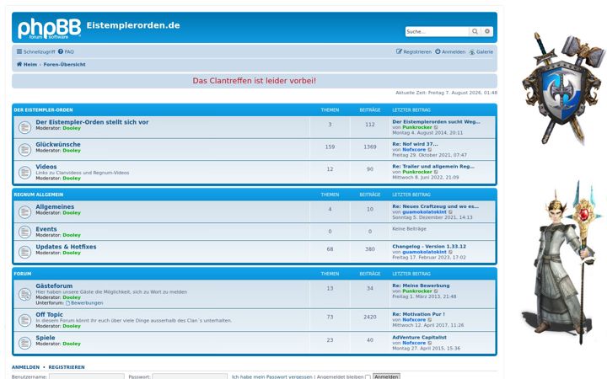Image resolution: width=607 pixels, height=379 pixels.
Task: Click the phpBB logo
Action: tap(49, 29)
